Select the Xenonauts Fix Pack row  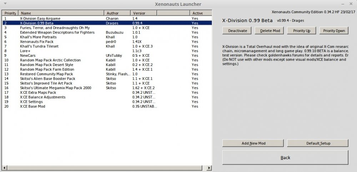(x=107, y=42)
